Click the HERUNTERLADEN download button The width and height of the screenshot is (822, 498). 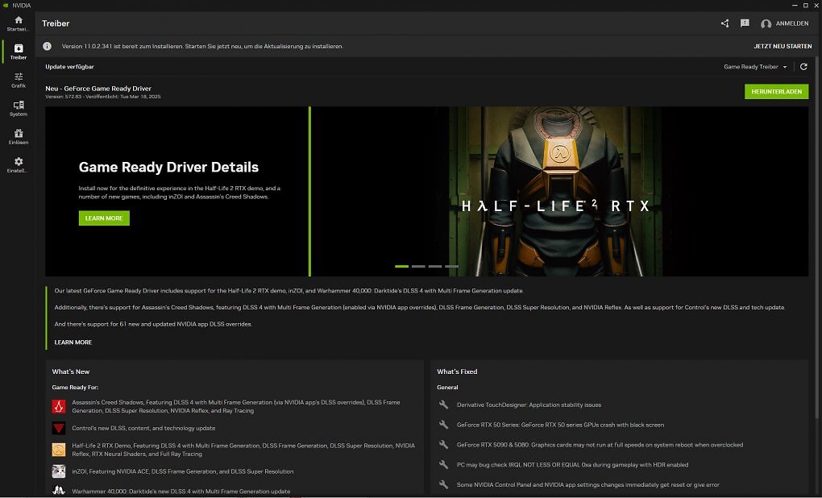[x=776, y=92]
